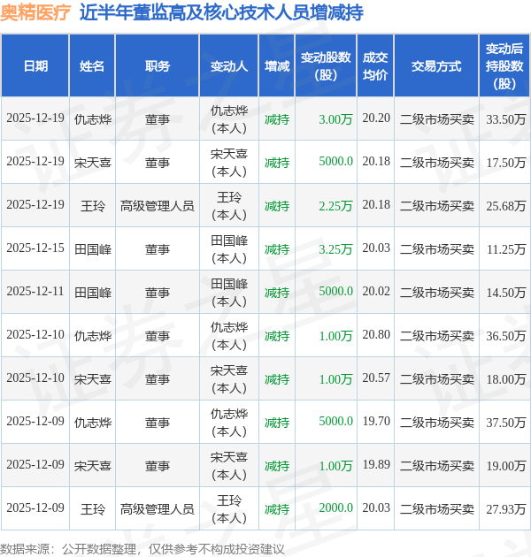Click the 奥精医疗 title text
Viewport: 531px width, 557px height.
tap(35, 12)
